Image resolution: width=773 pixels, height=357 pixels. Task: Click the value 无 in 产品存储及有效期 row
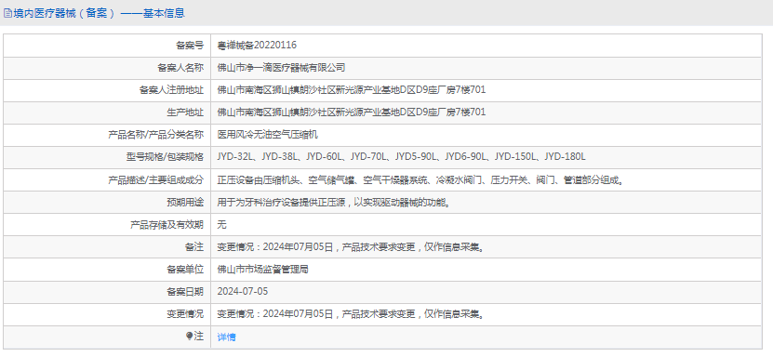click(221, 225)
